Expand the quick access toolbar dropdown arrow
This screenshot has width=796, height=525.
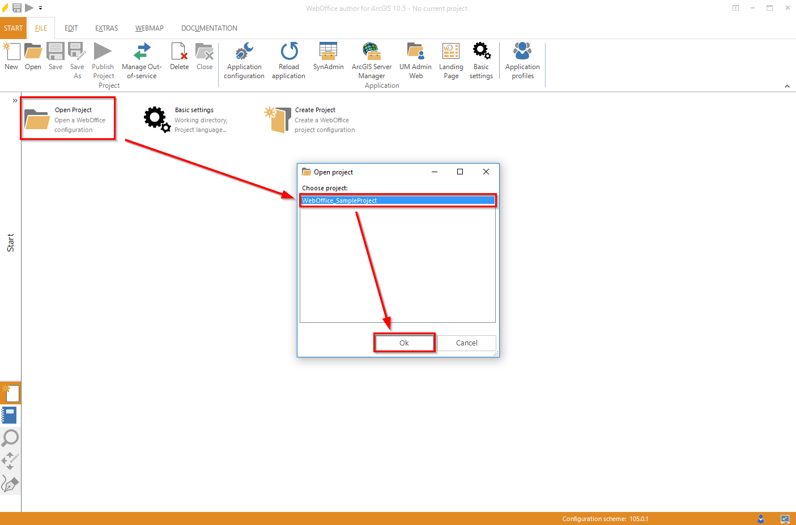point(40,8)
